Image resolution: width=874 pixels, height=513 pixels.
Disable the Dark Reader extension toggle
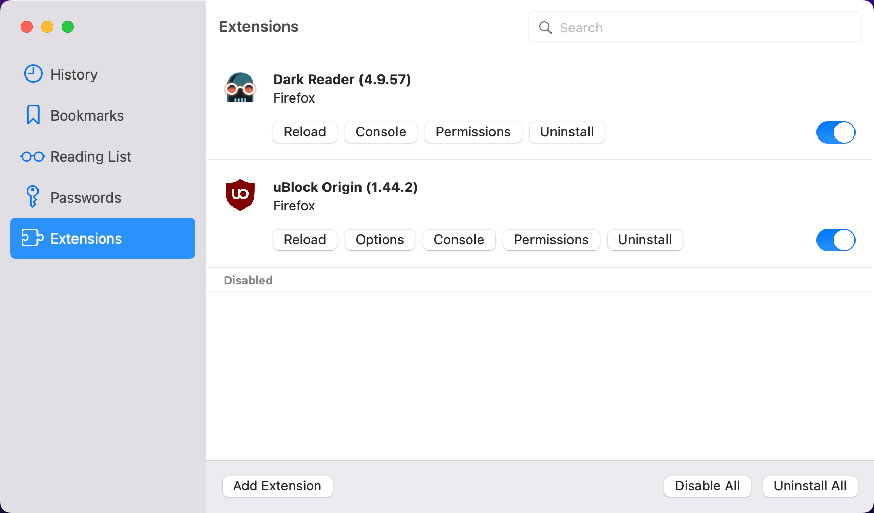(x=835, y=132)
